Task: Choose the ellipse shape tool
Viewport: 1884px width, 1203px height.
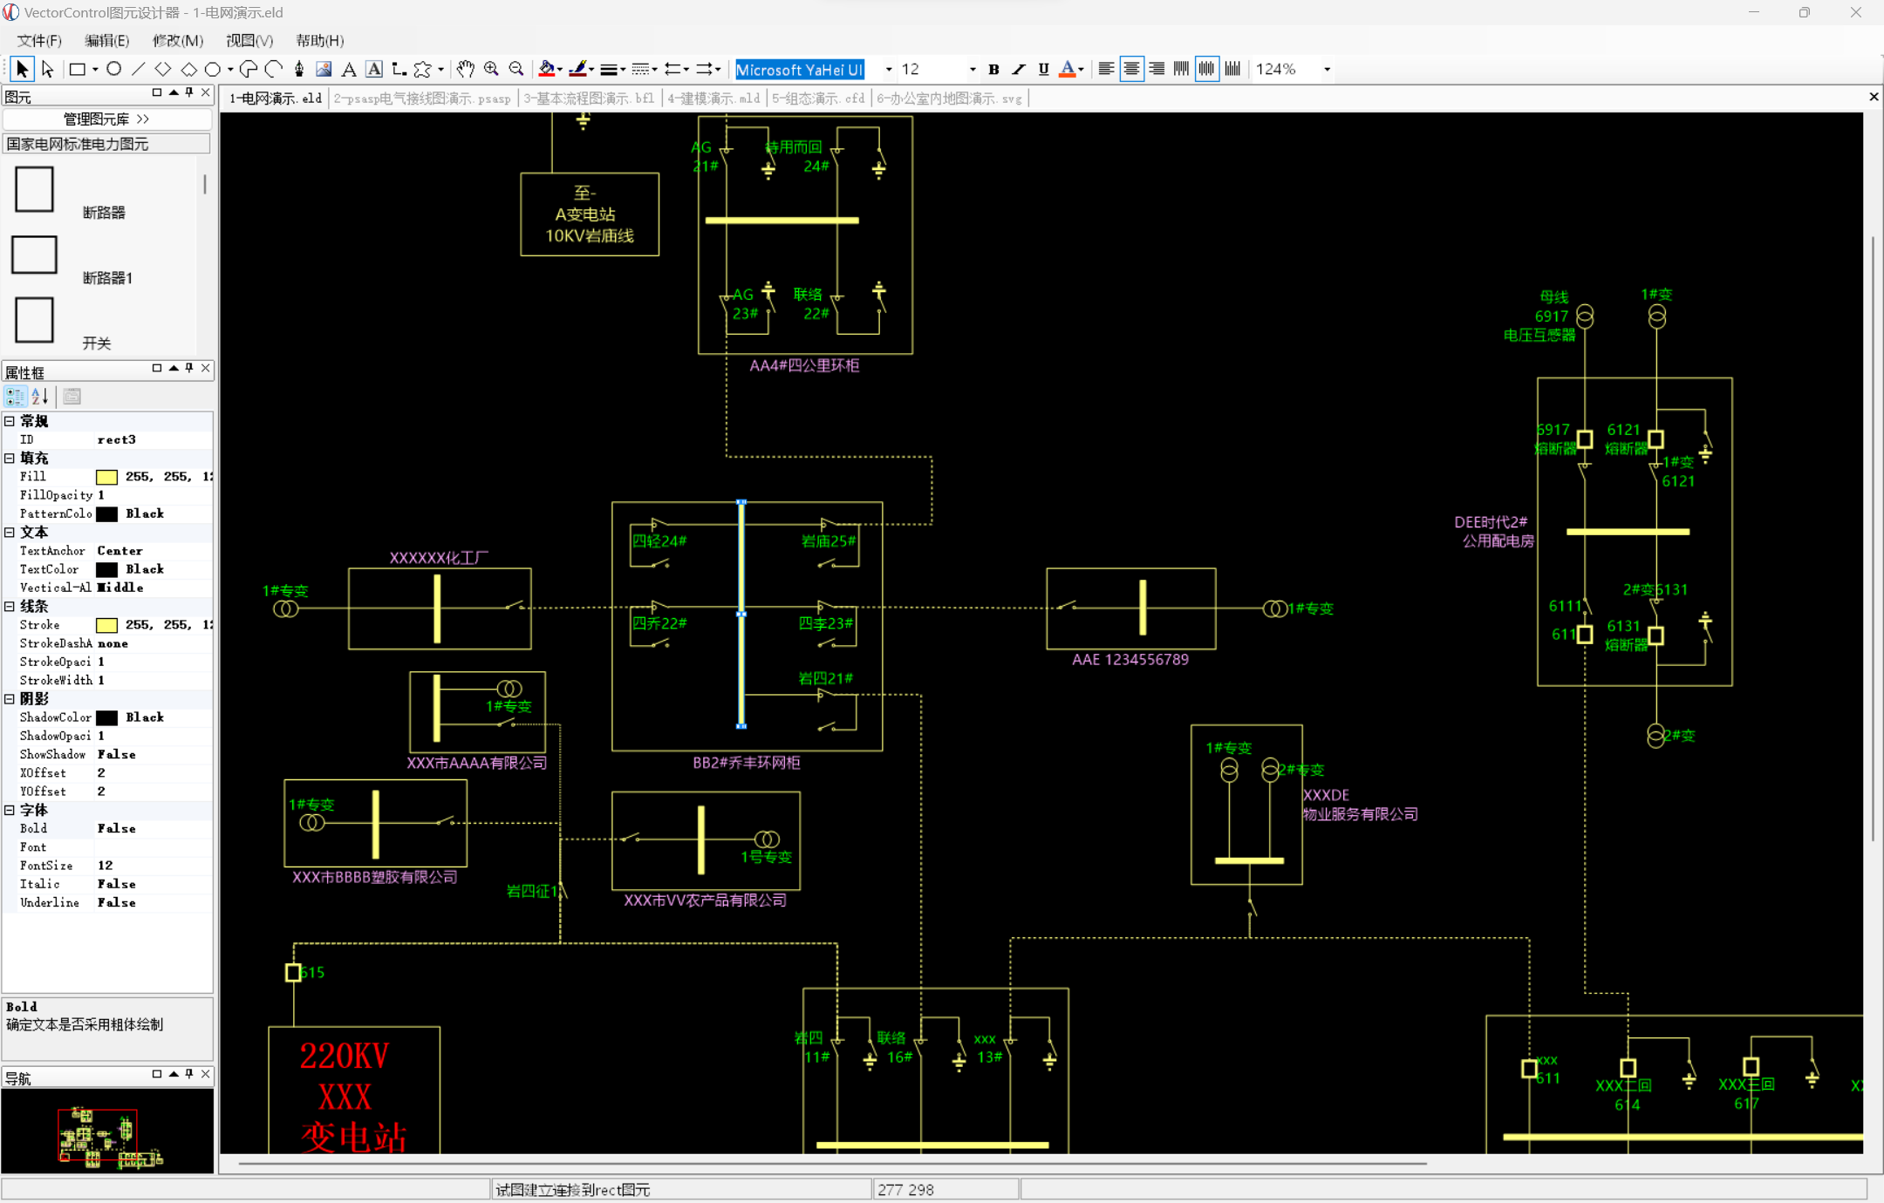Action: tap(114, 69)
